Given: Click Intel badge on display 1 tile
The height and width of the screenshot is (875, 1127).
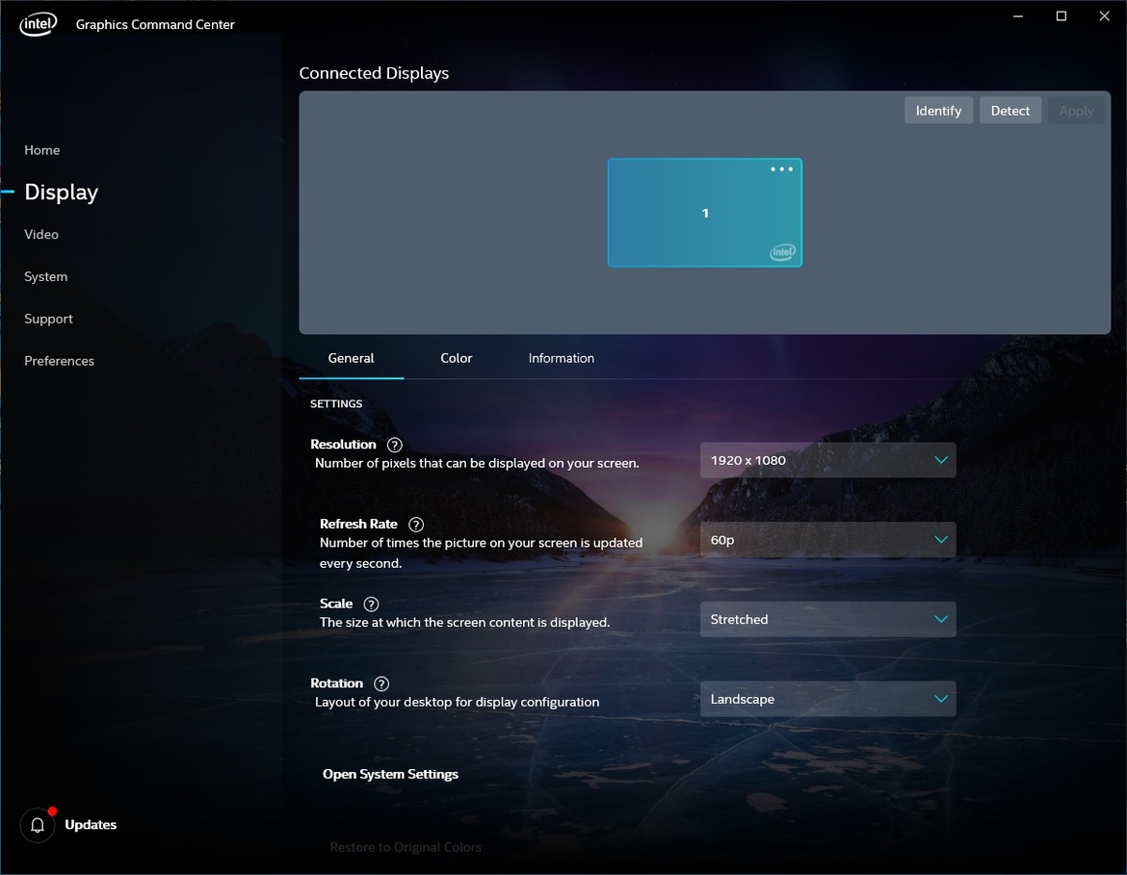Looking at the screenshot, I should [x=782, y=251].
